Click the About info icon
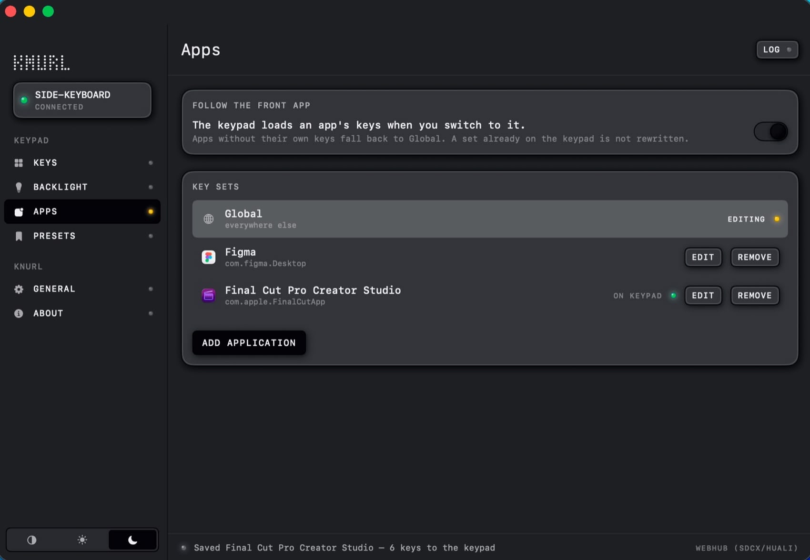Viewport: 810px width, 560px height. (19, 313)
